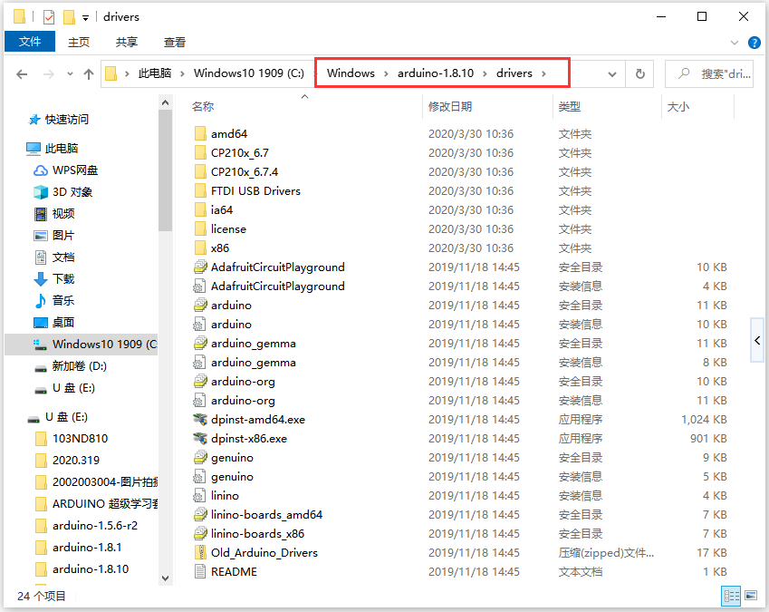Click the 快速访问 star icon
This screenshot has height=612, width=769.
point(34,120)
